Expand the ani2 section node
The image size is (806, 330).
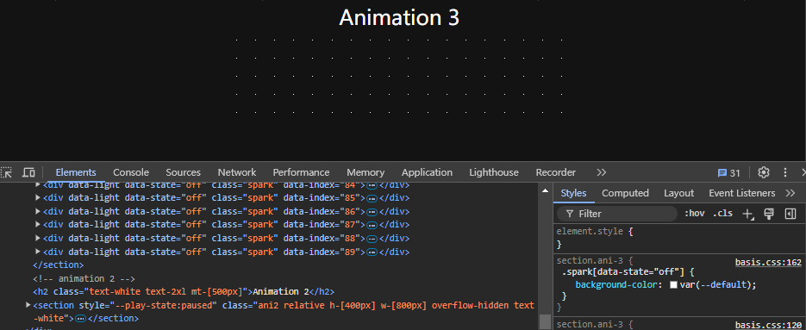point(28,305)
